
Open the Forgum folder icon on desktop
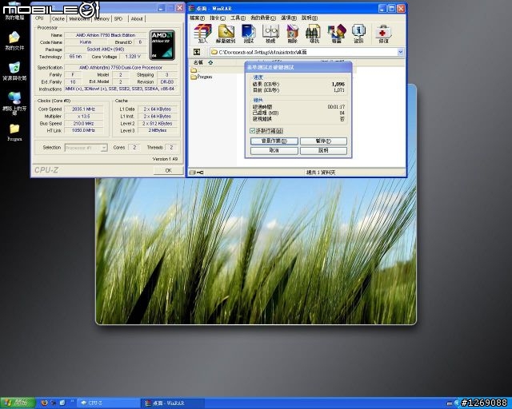(14, 132)
